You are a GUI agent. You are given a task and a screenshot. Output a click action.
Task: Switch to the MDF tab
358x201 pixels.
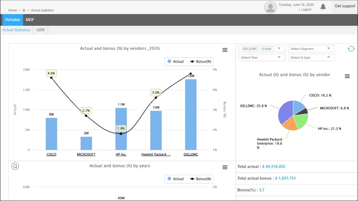pyautogui.click(x=30, y=20)
